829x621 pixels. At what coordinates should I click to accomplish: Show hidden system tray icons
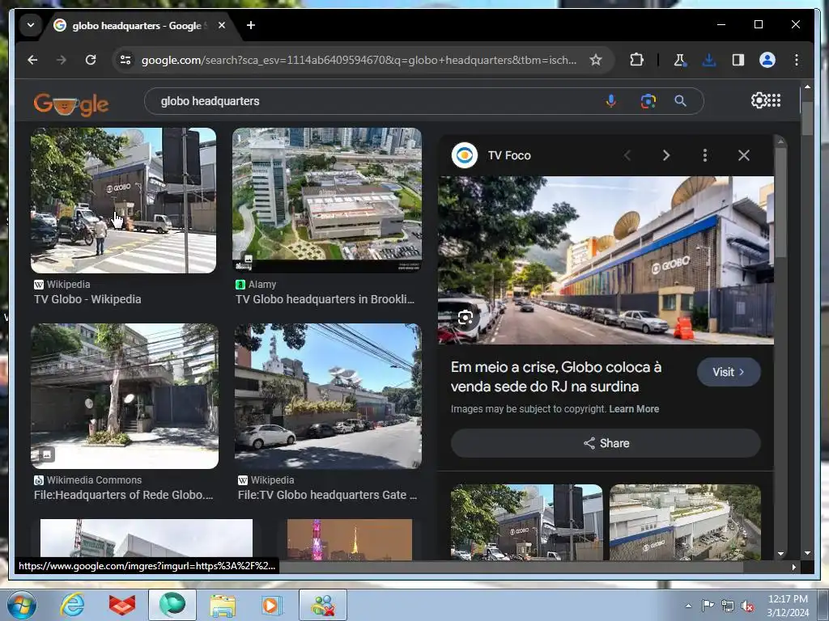click(x=688, y=606)
